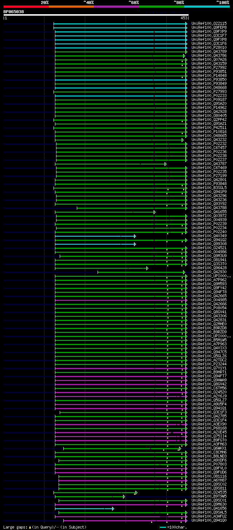Open the UniRef100_C6T457 hit
233x530 pixels.
tap(209, 148)
